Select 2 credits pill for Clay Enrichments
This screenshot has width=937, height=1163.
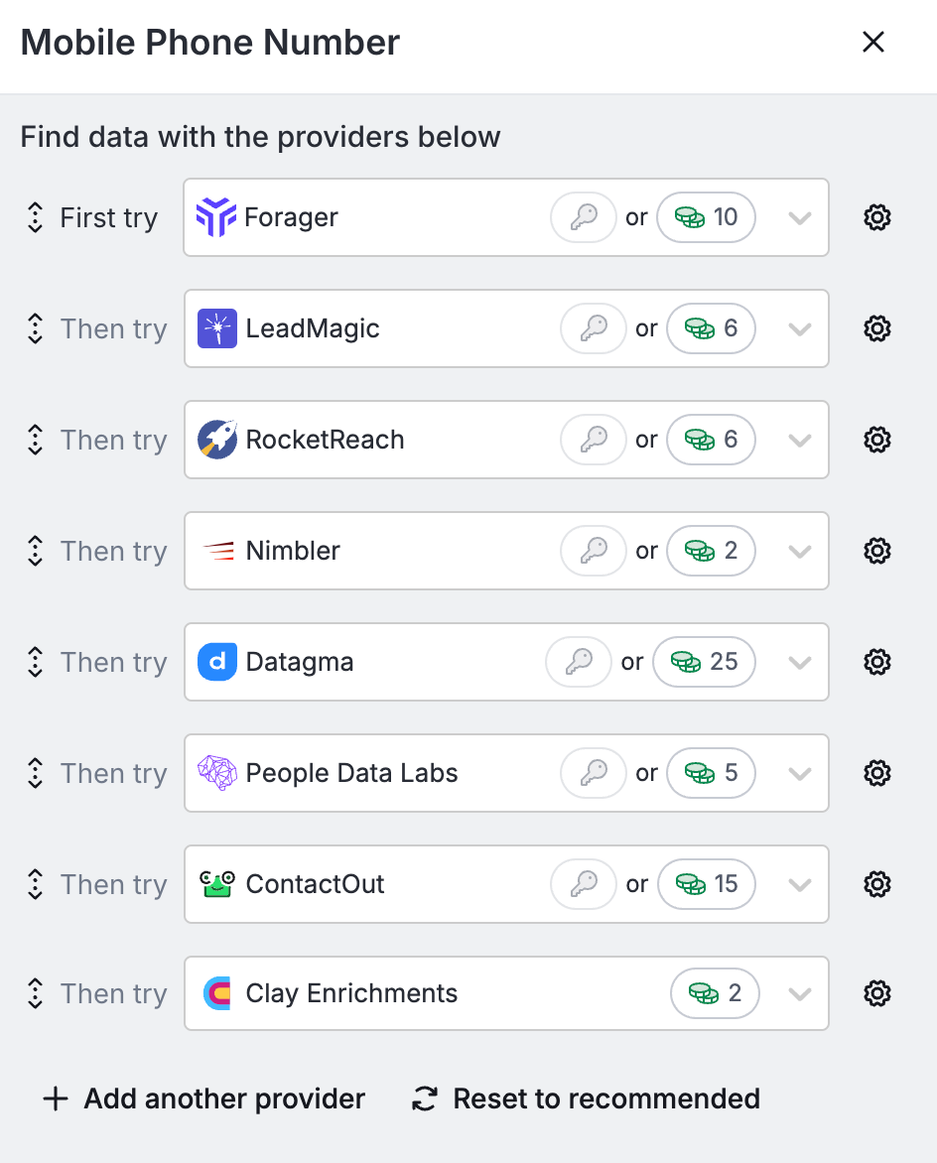[x=715, y=993]
